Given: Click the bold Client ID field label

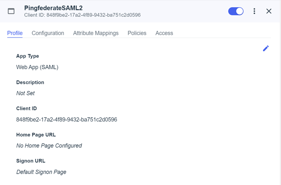Looking at the screenshot, I should point(27,108).
